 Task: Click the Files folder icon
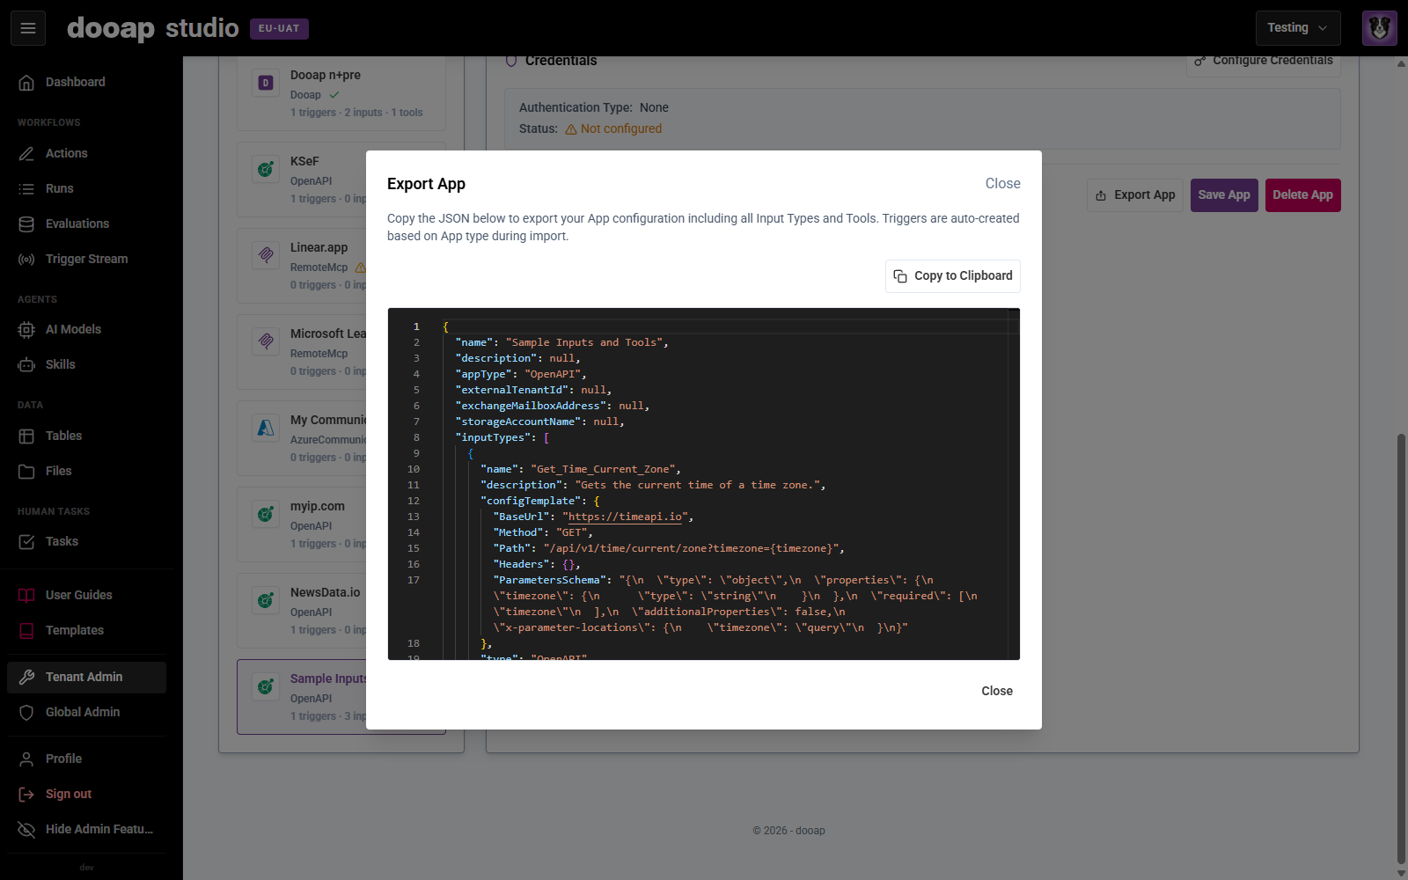[26, 471]
